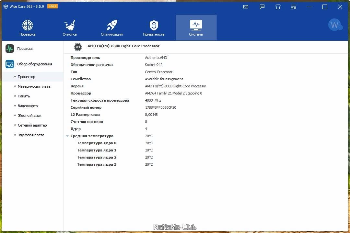Viewport: 350px width, 233px height.
Task: Click the CPU chip icon in header
Action: [78, 47]
